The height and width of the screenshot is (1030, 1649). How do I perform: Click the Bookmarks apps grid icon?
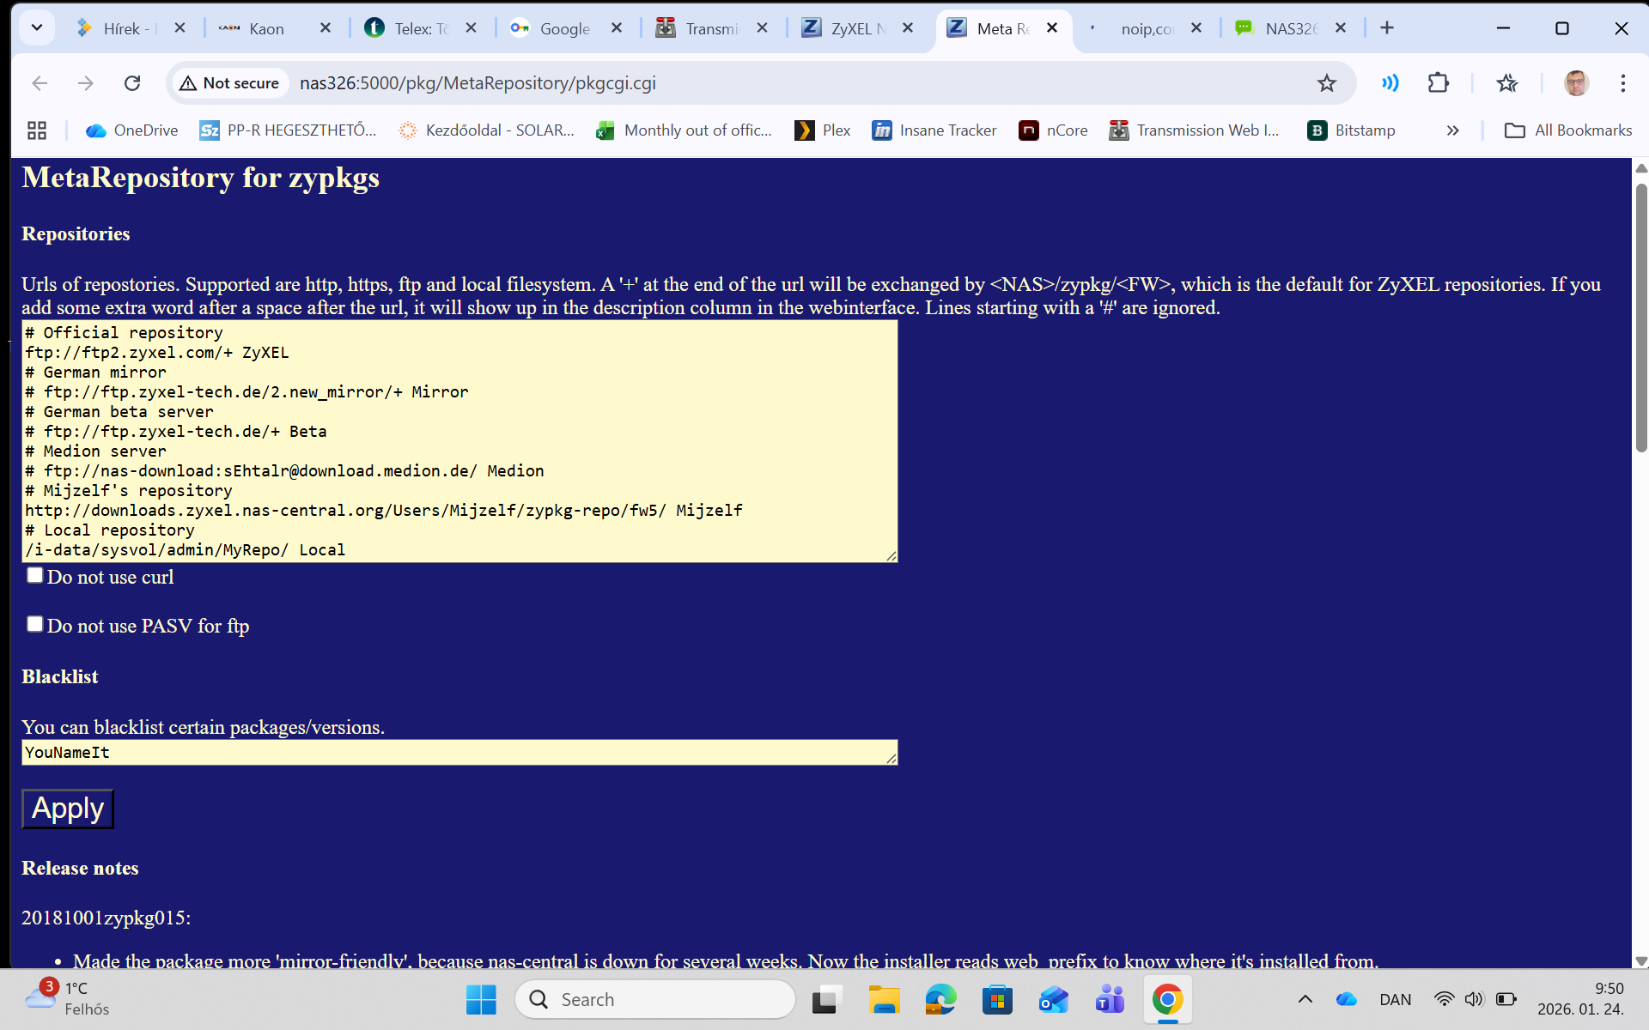coord(37,130)
